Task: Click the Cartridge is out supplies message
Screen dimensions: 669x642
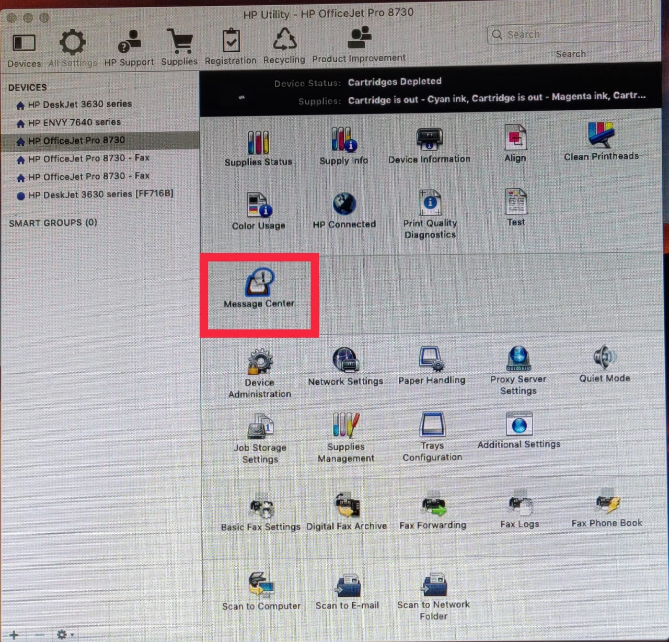Action: [x=497, y=98]
